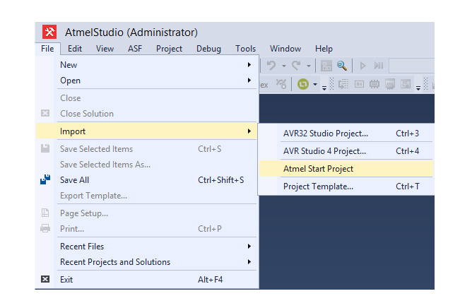The width and height of the screenshot is (460, 308).
Task: Select Project Template import entry
Action: pyautogui.click(x=318, y=186)
